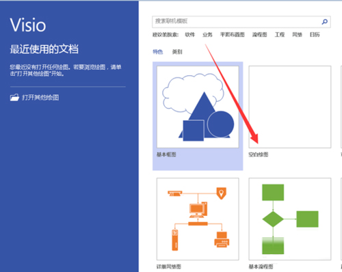Open the 详细网络图 template thumbnail

point(198,219)
